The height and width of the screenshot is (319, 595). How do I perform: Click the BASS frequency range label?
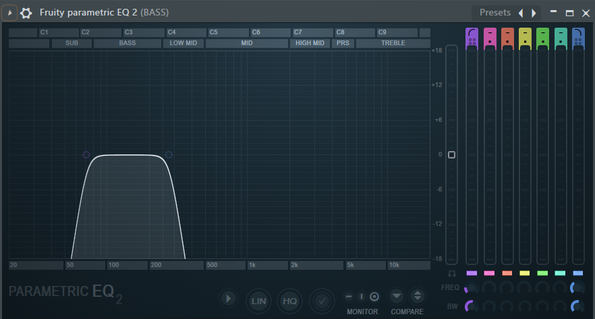(128, 43)
